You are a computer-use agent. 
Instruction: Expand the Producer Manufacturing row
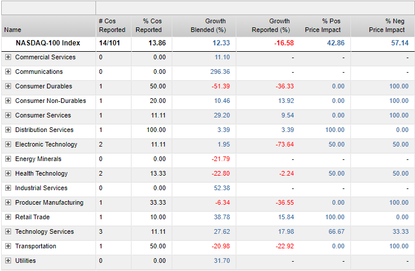pos(8,202)
